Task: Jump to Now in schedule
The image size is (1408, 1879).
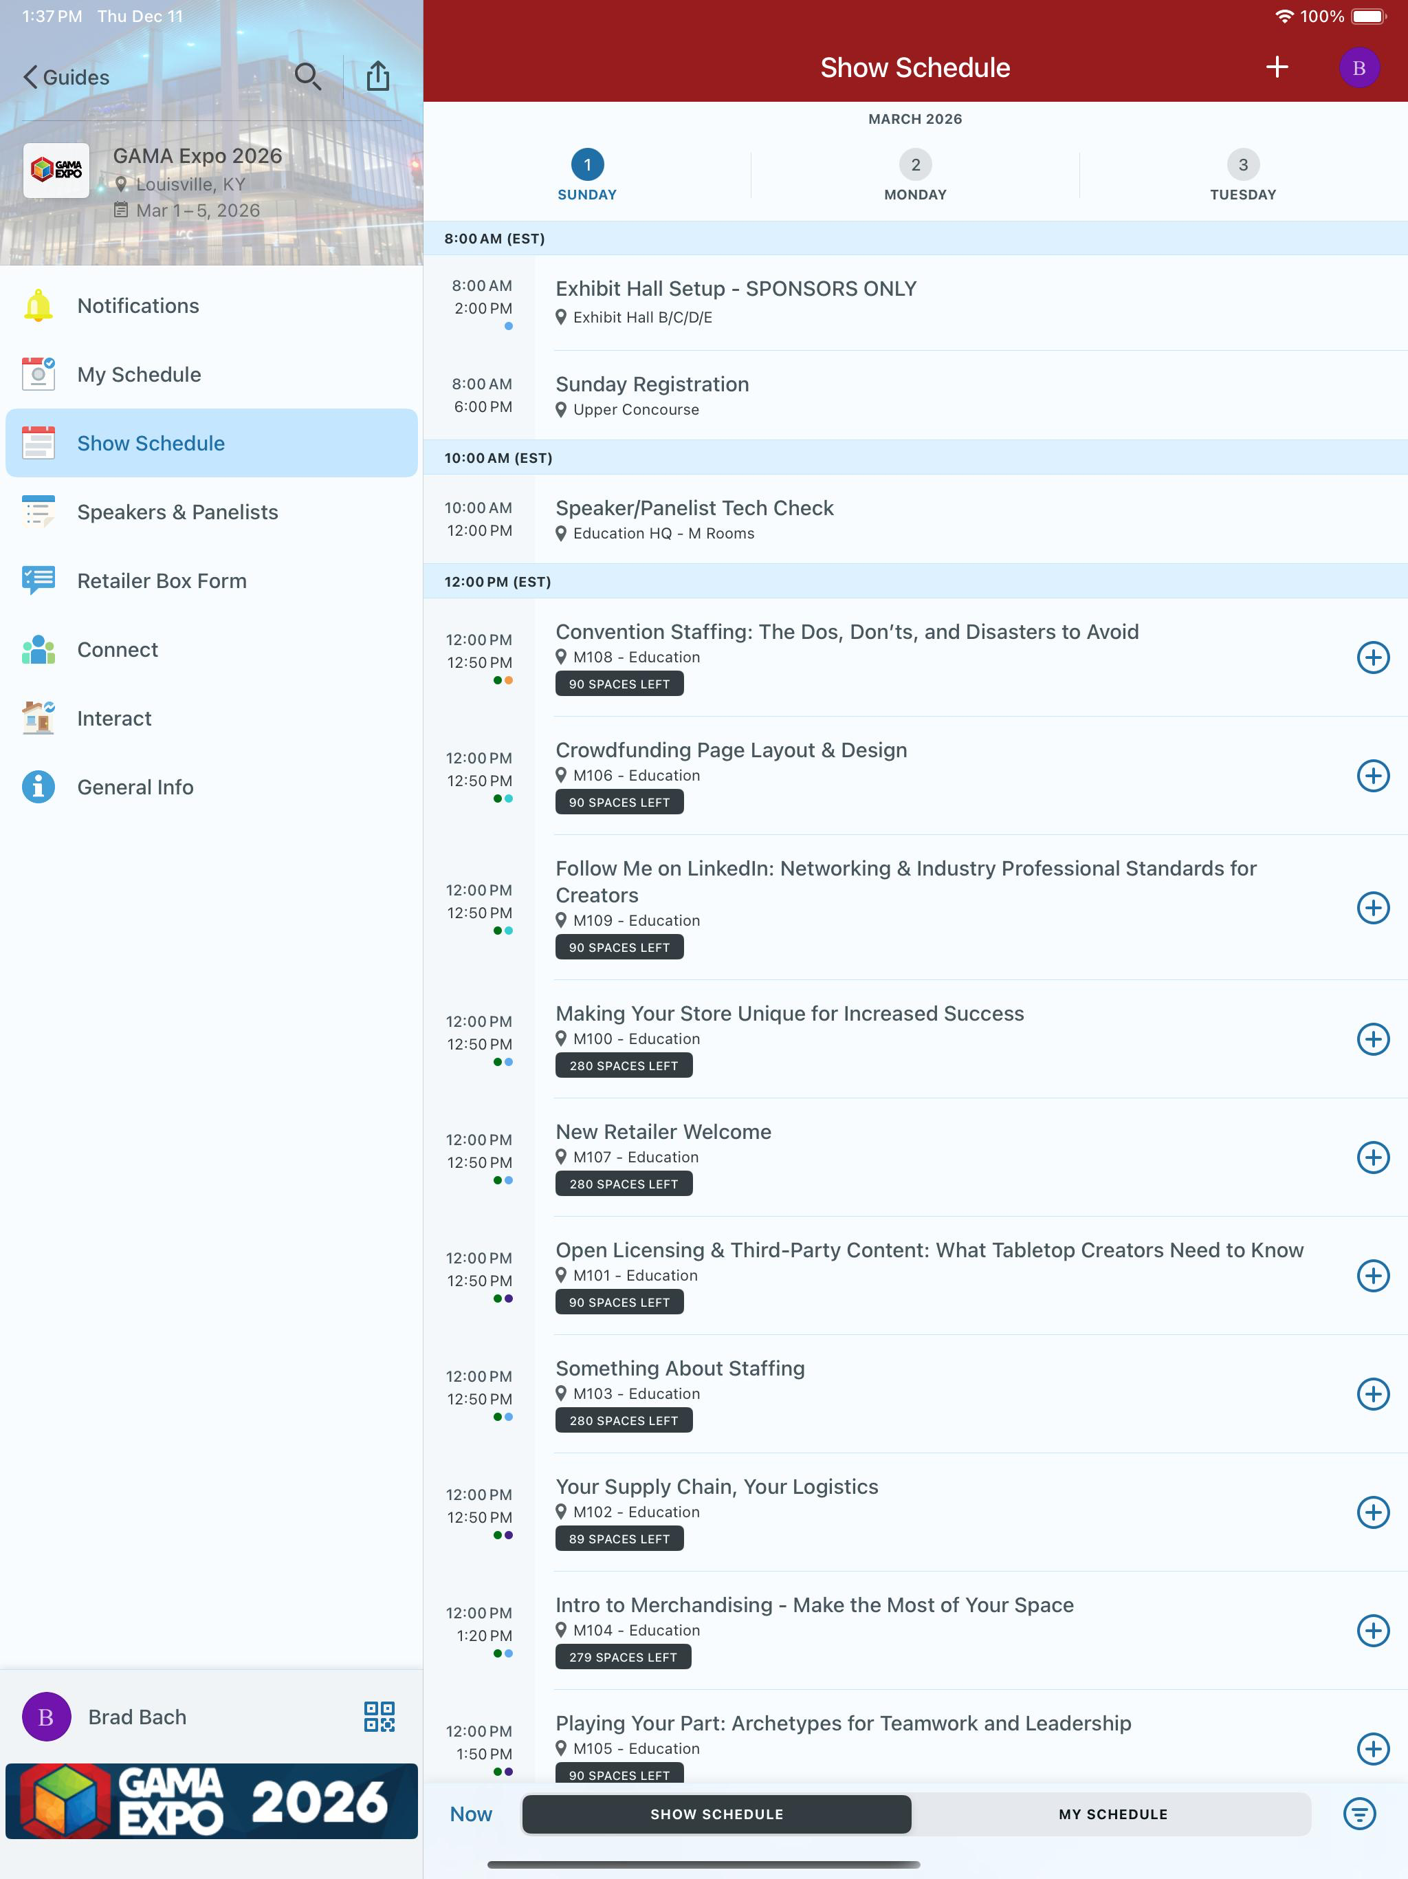Action: pos(472,1814)
